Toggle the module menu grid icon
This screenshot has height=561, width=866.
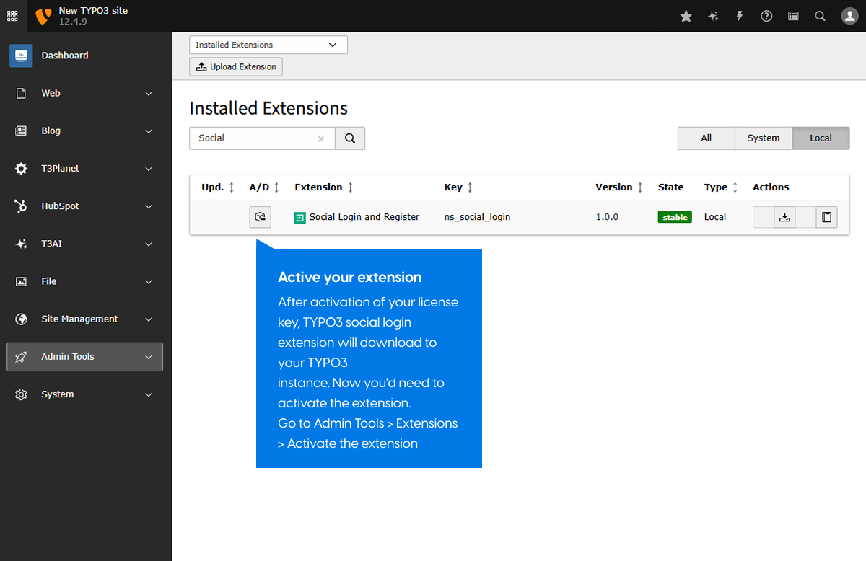[x=13, y=16]
